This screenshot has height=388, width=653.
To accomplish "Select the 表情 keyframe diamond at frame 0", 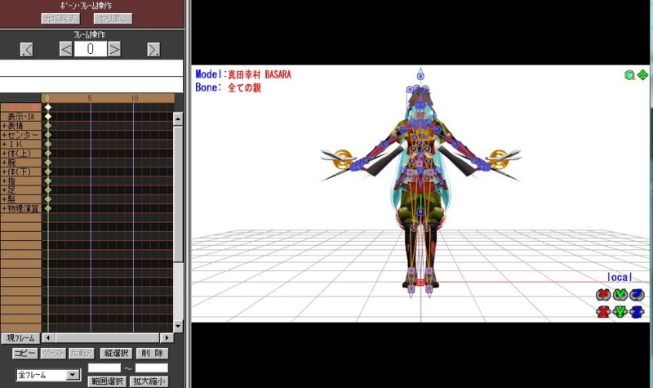I will pyautogui.click(x=48, y=126).
